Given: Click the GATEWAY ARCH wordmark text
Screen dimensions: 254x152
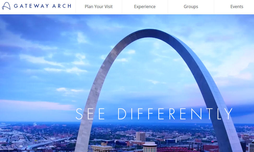Looking at the screenshot, I should click(43, 6).
